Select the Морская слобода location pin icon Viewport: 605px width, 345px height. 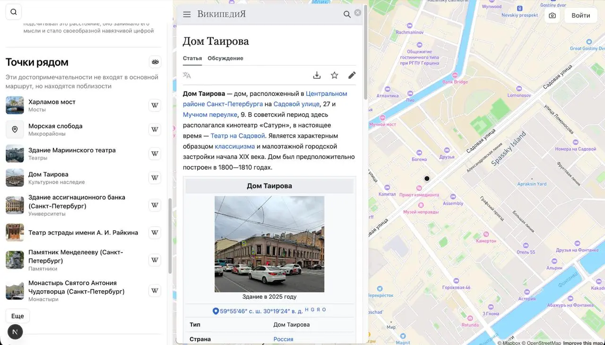point(15,129)
